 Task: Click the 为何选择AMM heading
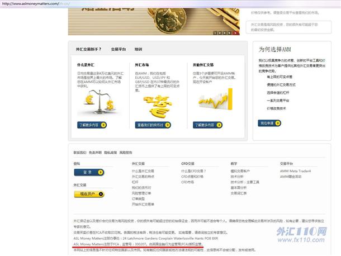coord(274,49)
